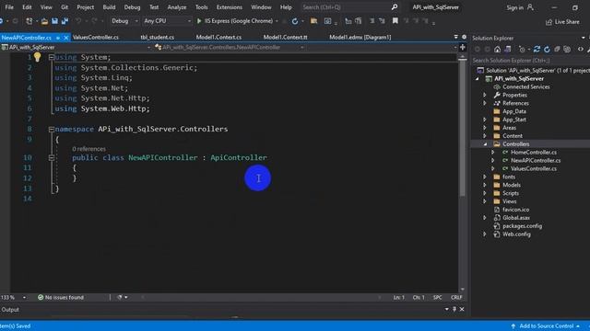
Task: Click Solution Explorer Home icon
Action: click(498, 49)
